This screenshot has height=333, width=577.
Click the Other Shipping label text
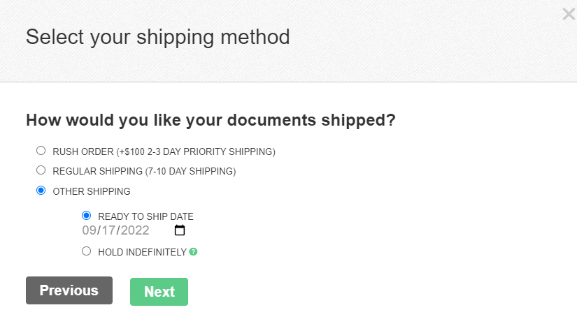tap(92, 191)
